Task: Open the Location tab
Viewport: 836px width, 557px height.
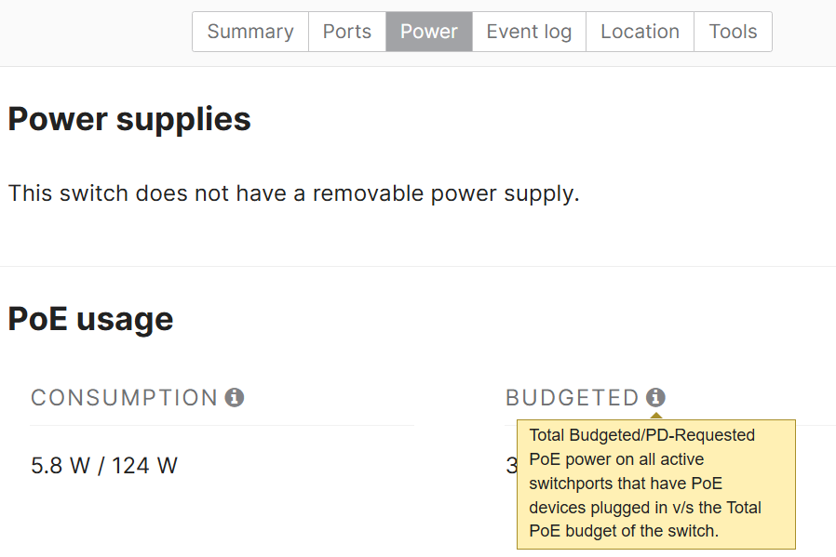Action: 640,32
